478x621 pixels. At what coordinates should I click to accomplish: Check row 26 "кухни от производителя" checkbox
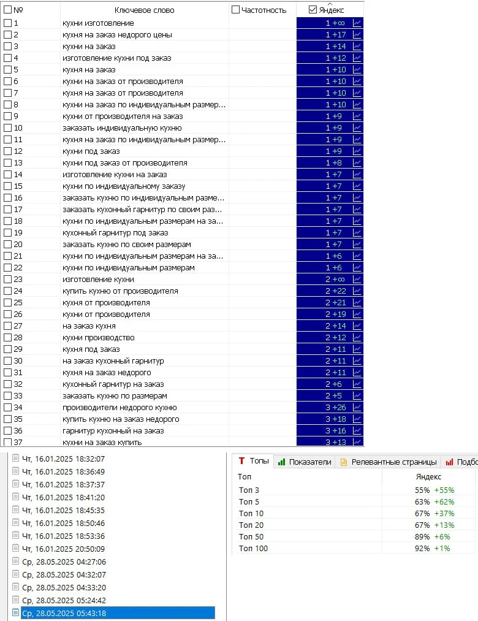(x=7, y=314)
